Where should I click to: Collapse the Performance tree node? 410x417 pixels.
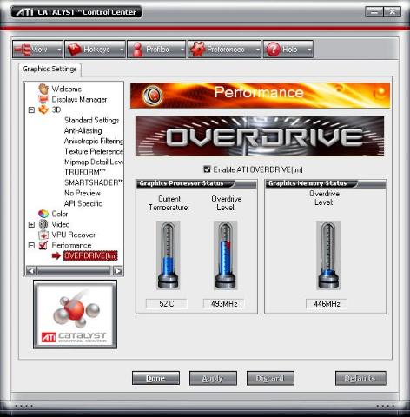point(31,246)
